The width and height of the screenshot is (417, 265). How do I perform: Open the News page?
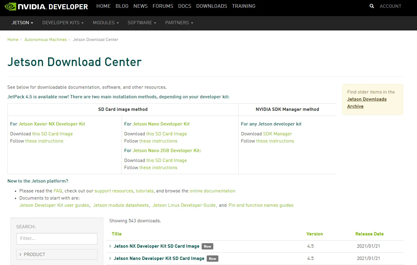(x=140, y=6)
